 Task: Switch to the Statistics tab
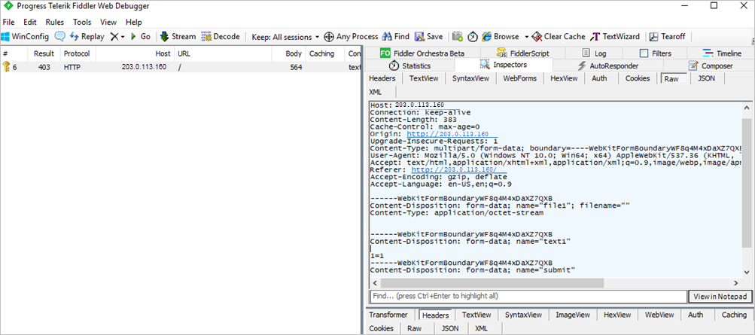click(x=409, y=65)
